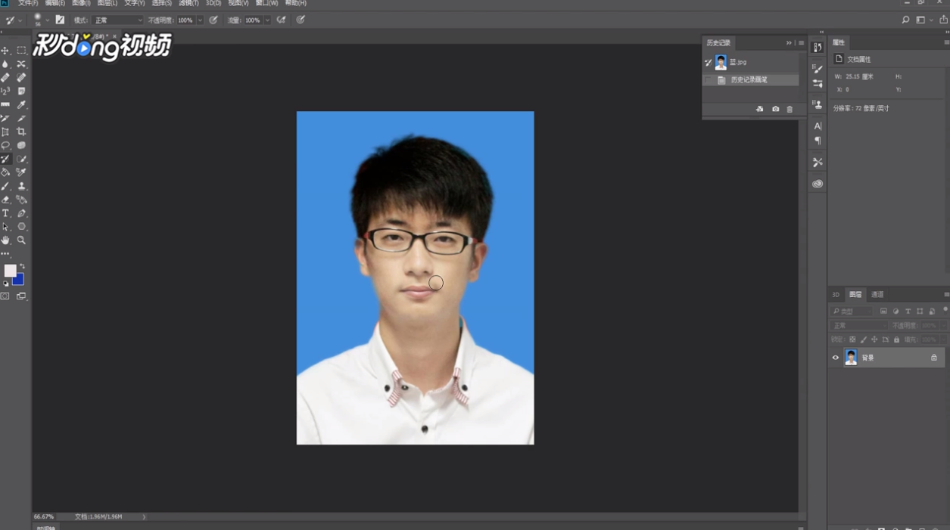Open the Brush Settings panel icon
Image resolution: width=950 pixels, height=530 pixels.
point(818,68)
